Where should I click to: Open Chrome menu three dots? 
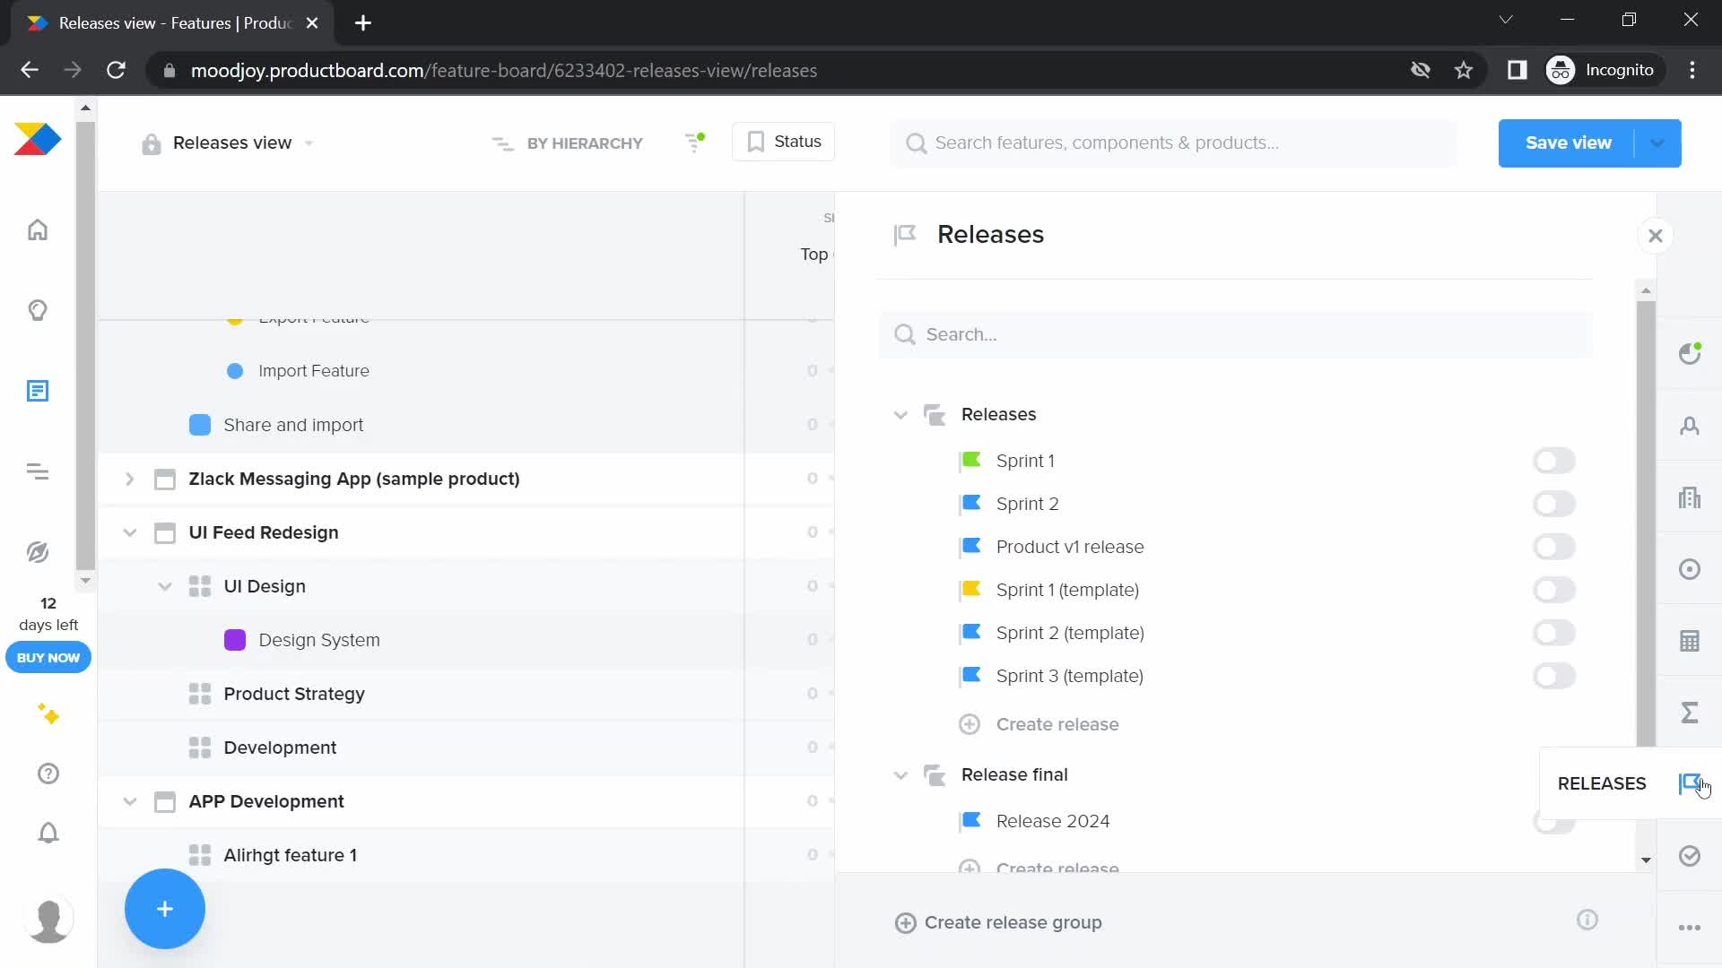pos(1692,70)
